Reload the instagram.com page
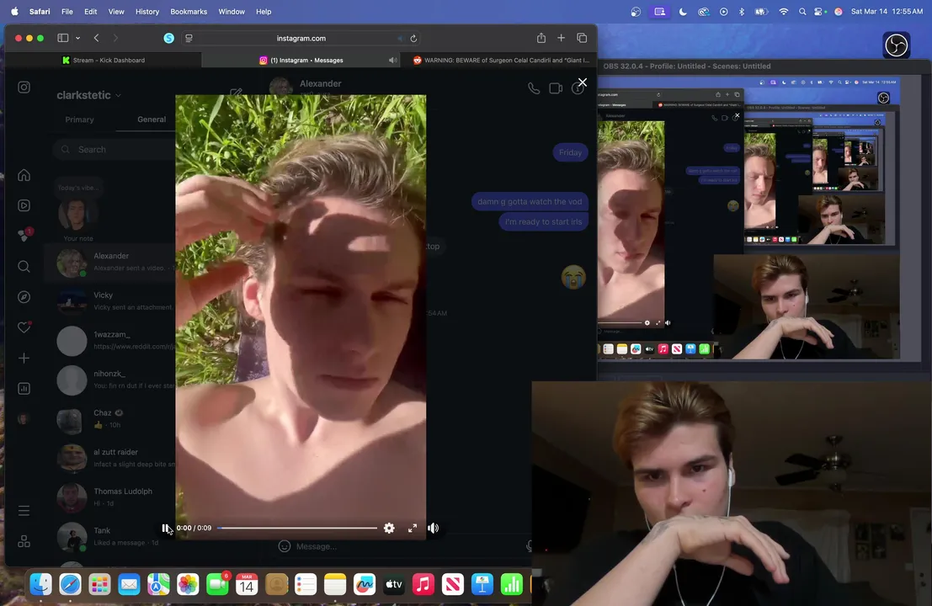Image resolution: width=932 pixels, height=606 pixels. pos(413,38)
